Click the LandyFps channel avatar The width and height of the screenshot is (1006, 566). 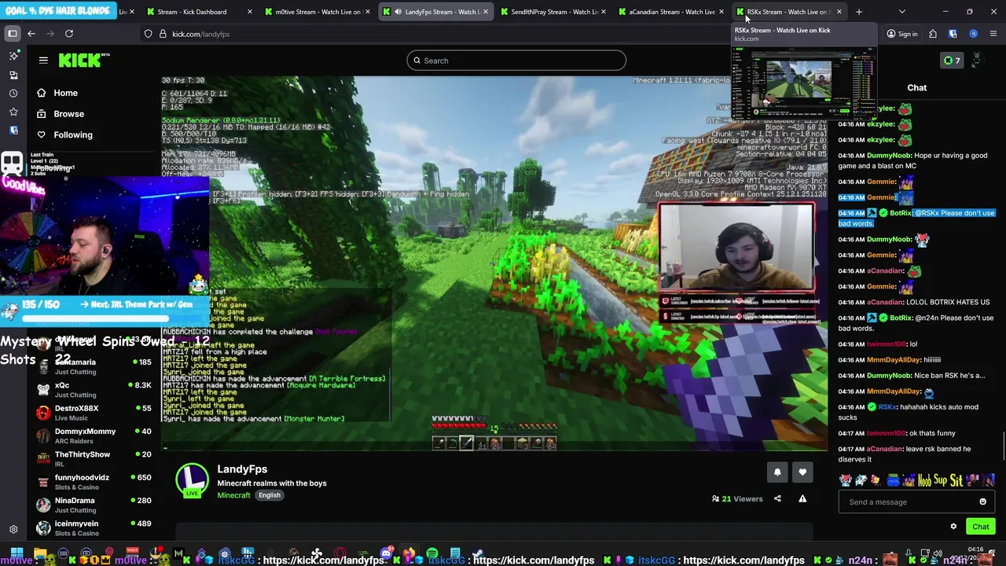point(192,480)
